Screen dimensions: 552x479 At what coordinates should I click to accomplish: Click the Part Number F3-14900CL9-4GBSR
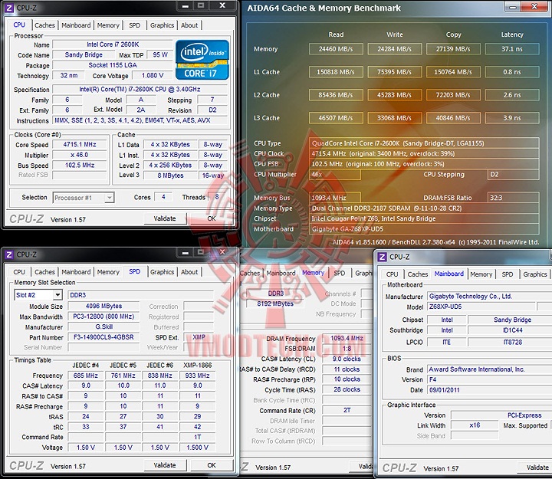pyautogui.click(x=103, y=337)
